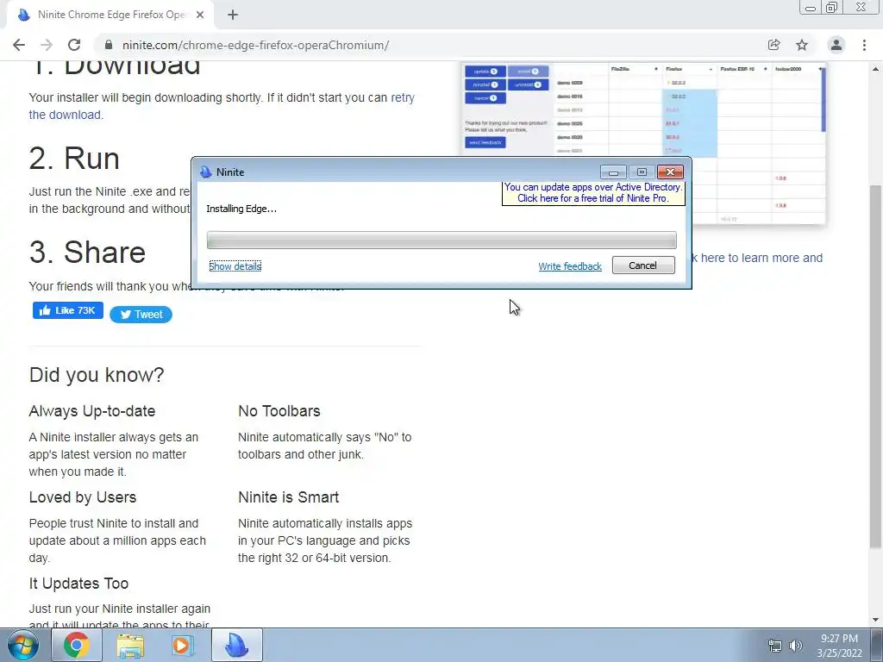Tweet about Ninite
Image resolution: width=883 pixels, height=662 pixels.
[x=141, y=315]
